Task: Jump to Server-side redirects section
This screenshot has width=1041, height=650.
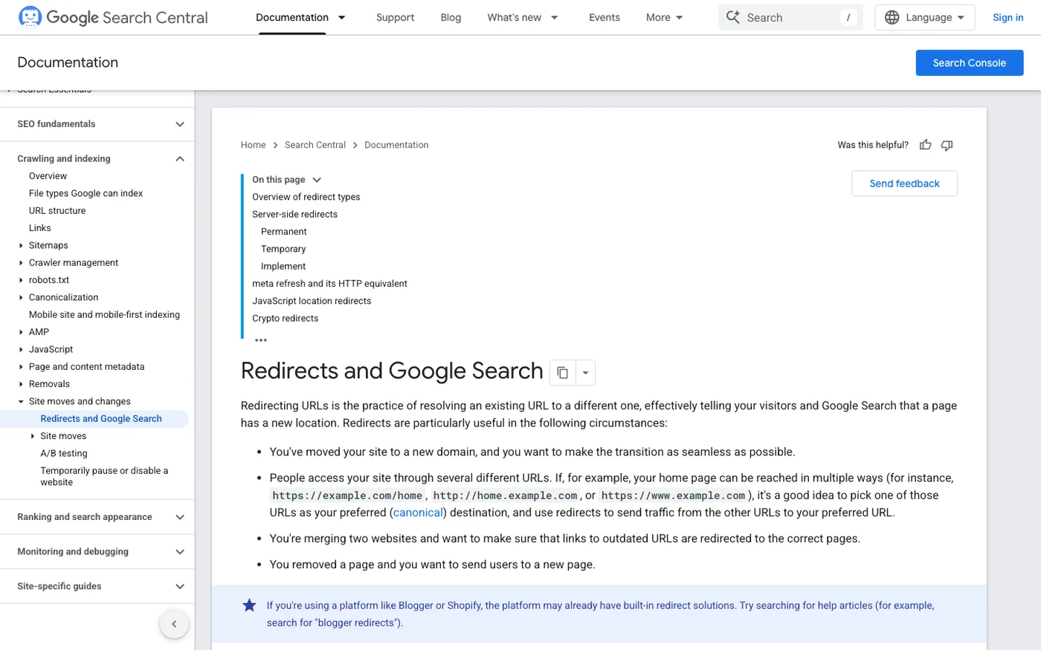Action: 294,214
